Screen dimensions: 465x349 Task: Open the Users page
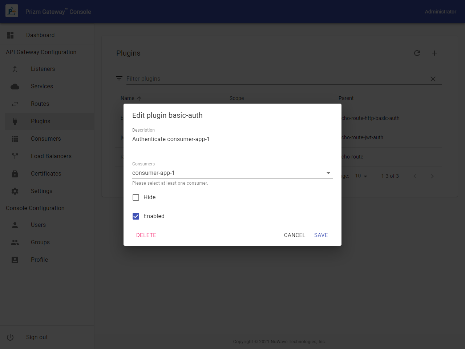[x=38, y=225]
